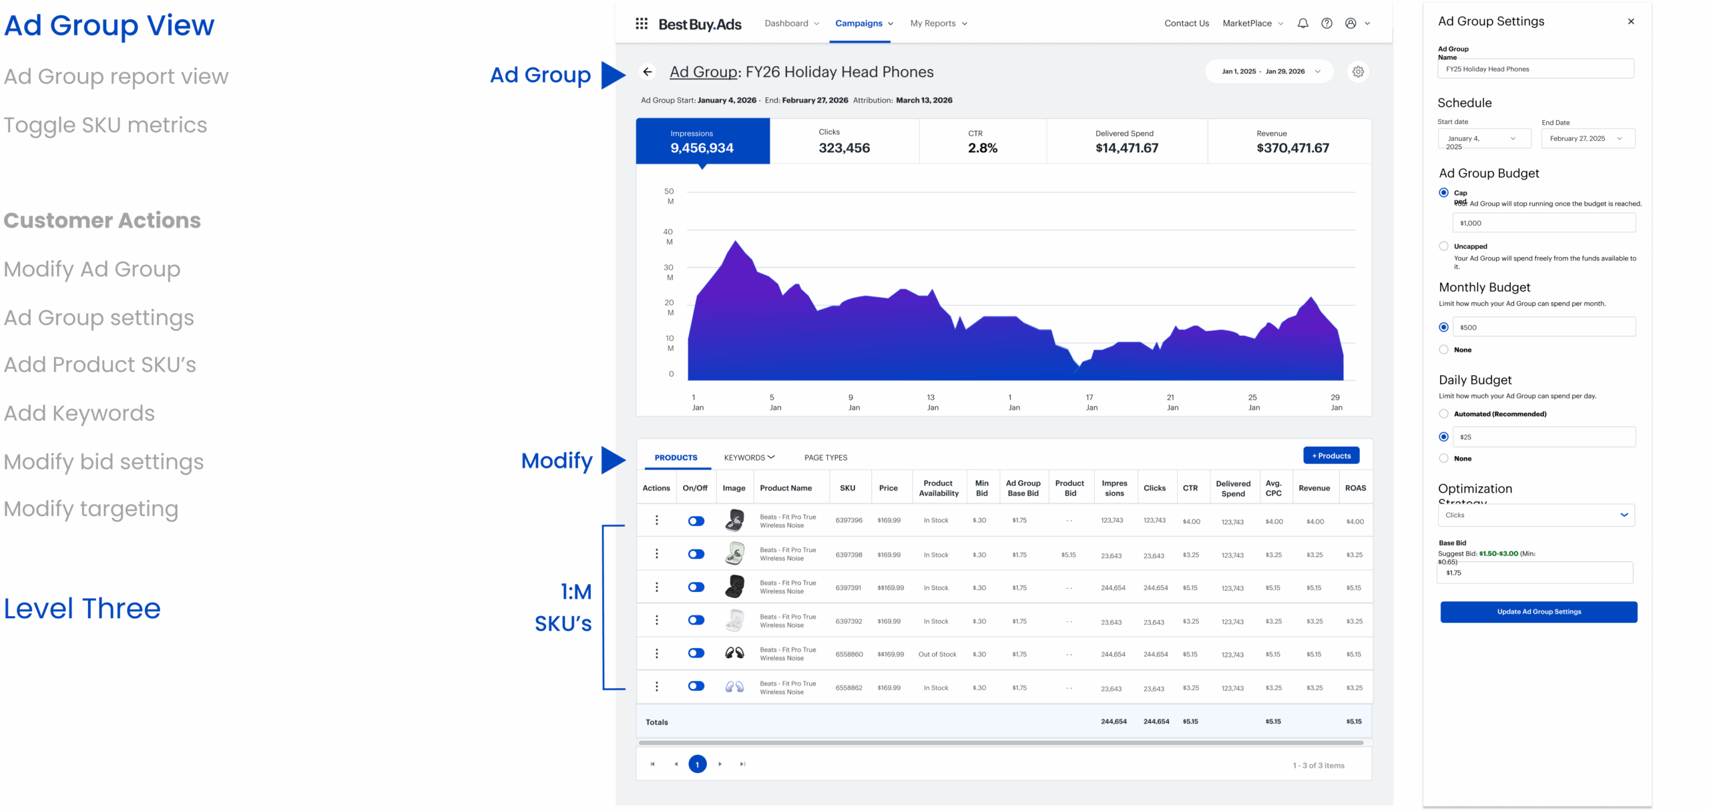Viewport: 1709px width, 811px height.
Task: Edit the Ad Group Name field
Action: (1535, 69)
